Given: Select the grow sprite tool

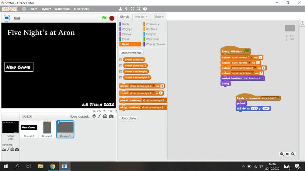Looking at the screenshot, I should point(133,9).
